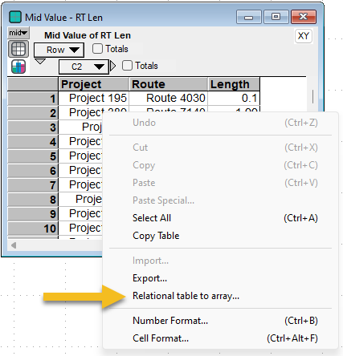
Task: Choose Relational table to array option
Action: (x=186, y=296)
